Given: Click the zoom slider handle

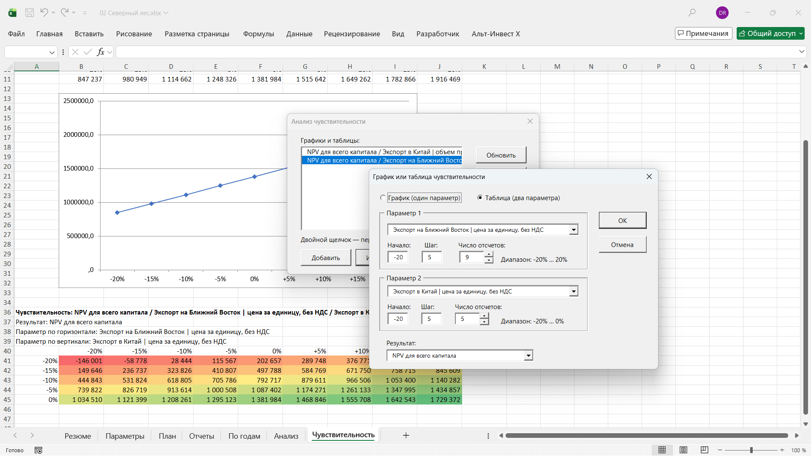Looking at the screenshot, I should (x=751, y=450).
